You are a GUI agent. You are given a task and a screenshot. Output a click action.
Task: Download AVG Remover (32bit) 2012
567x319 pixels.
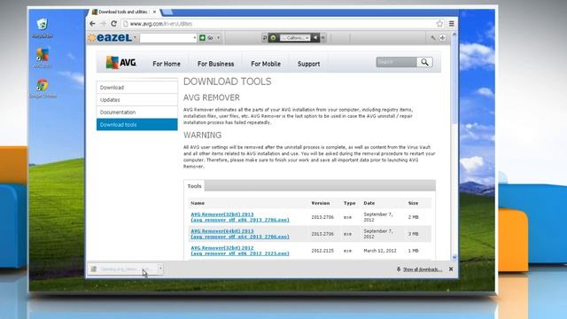pyautogui.click(x=240, y=251)
